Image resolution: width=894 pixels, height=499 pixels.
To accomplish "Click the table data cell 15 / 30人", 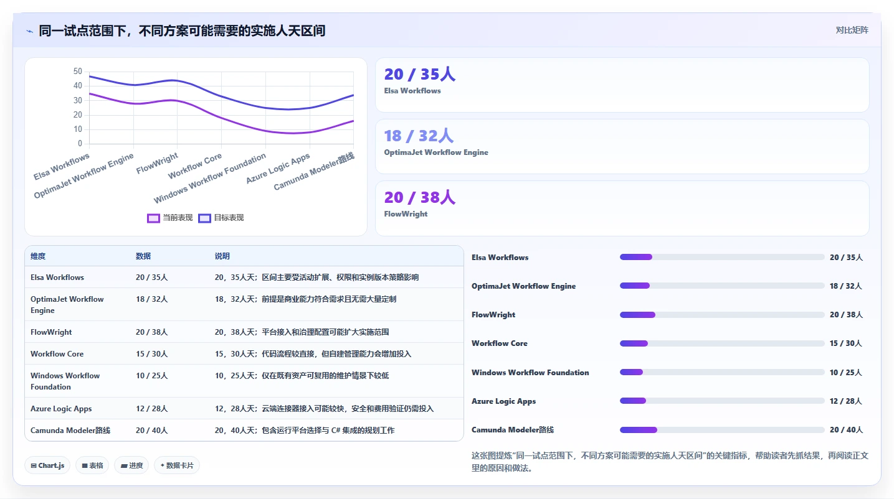I will pyautogui.click(x=152, y=354).
